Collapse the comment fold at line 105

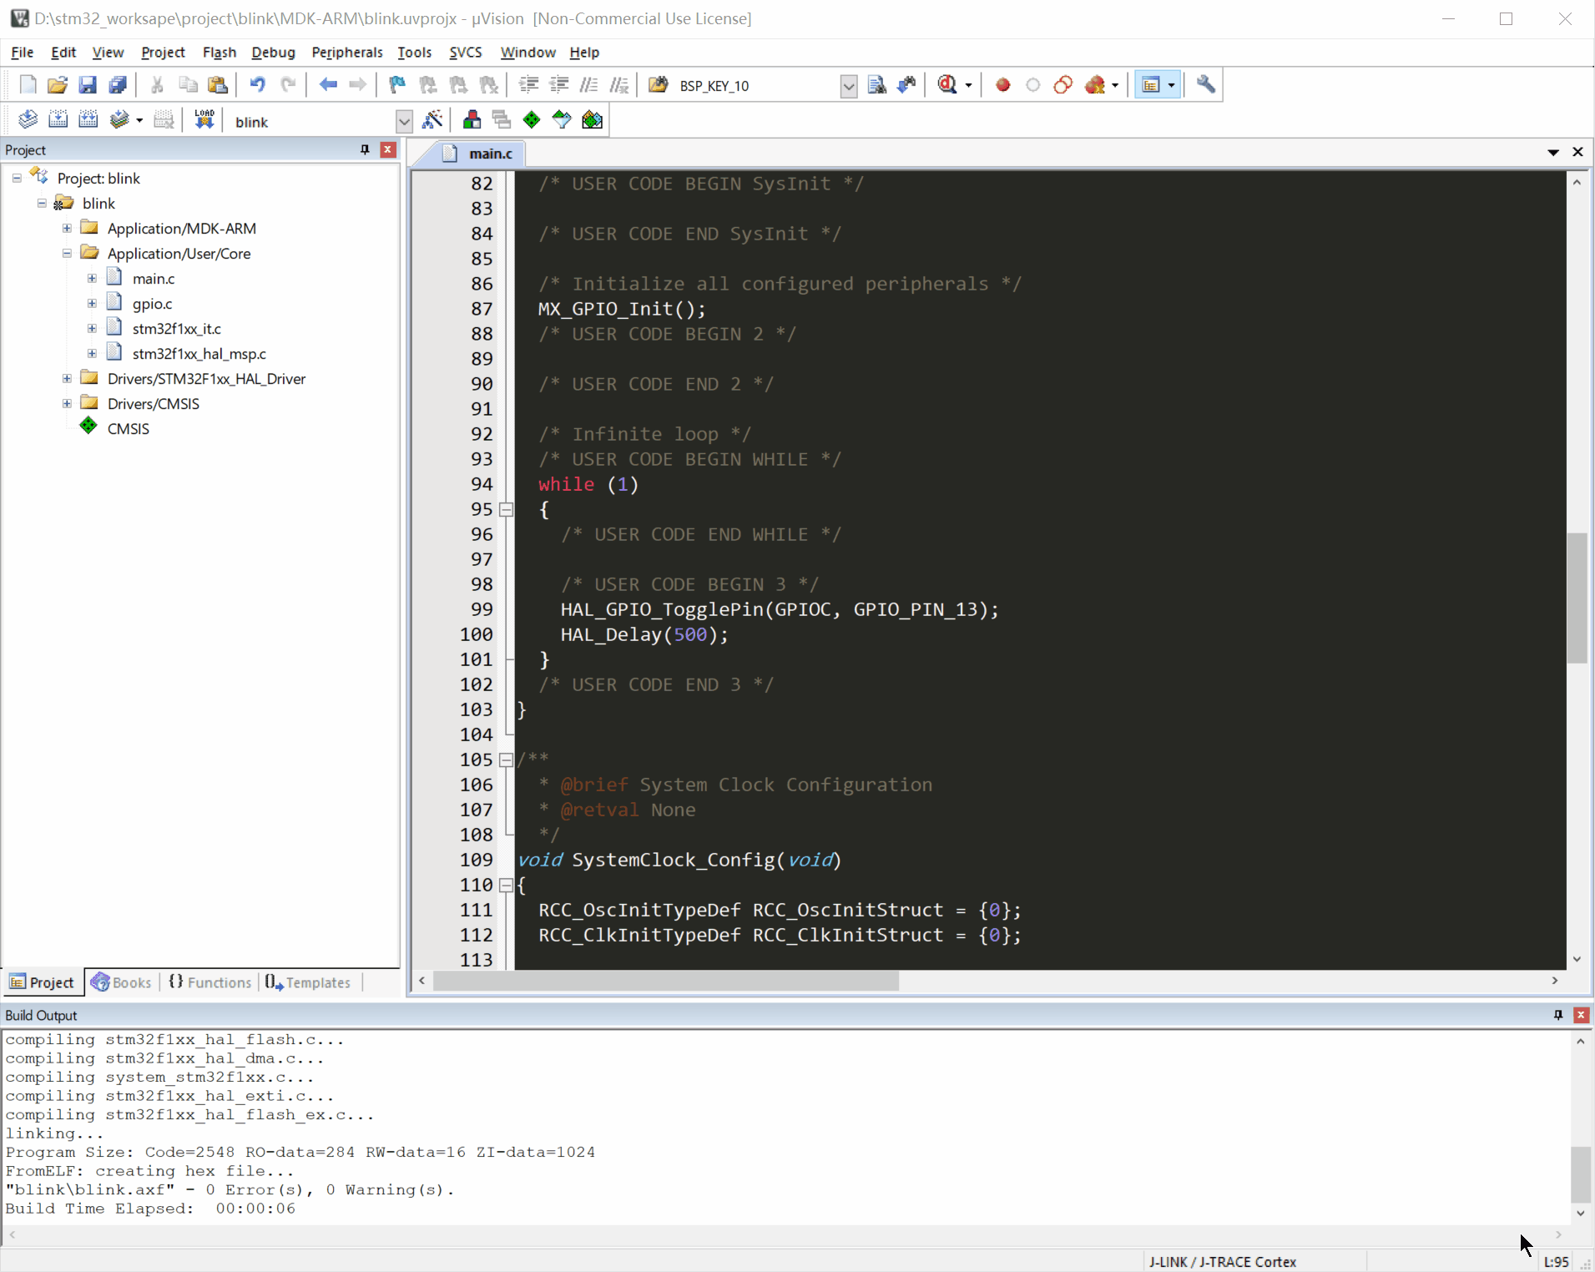point(506,760)
